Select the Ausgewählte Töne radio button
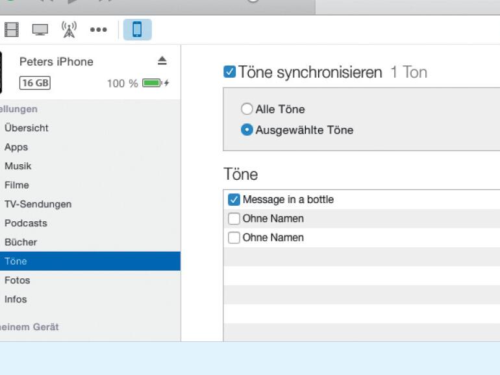The height and width of the screenshot is (375, 500). pos(247,130)
